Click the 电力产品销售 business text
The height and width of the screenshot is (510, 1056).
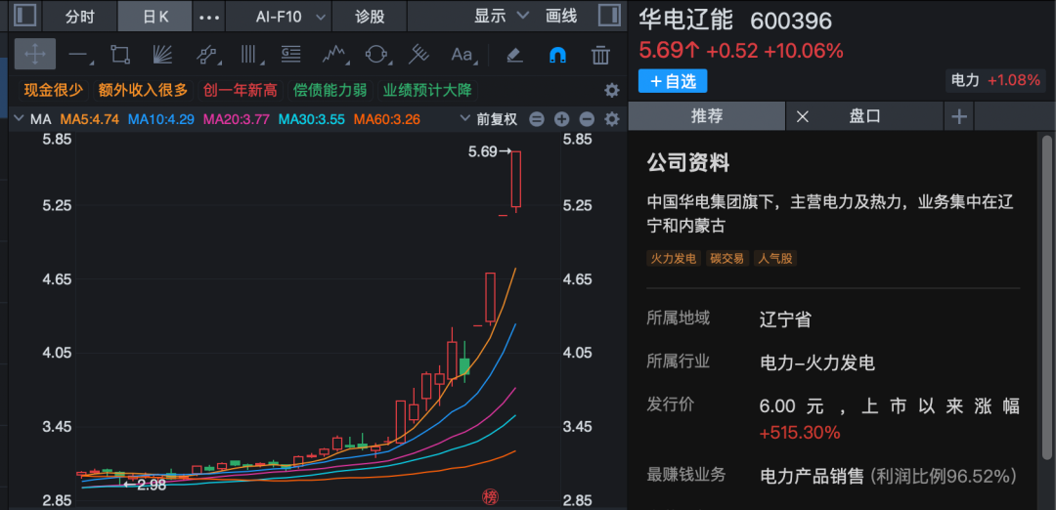point(812,477)
